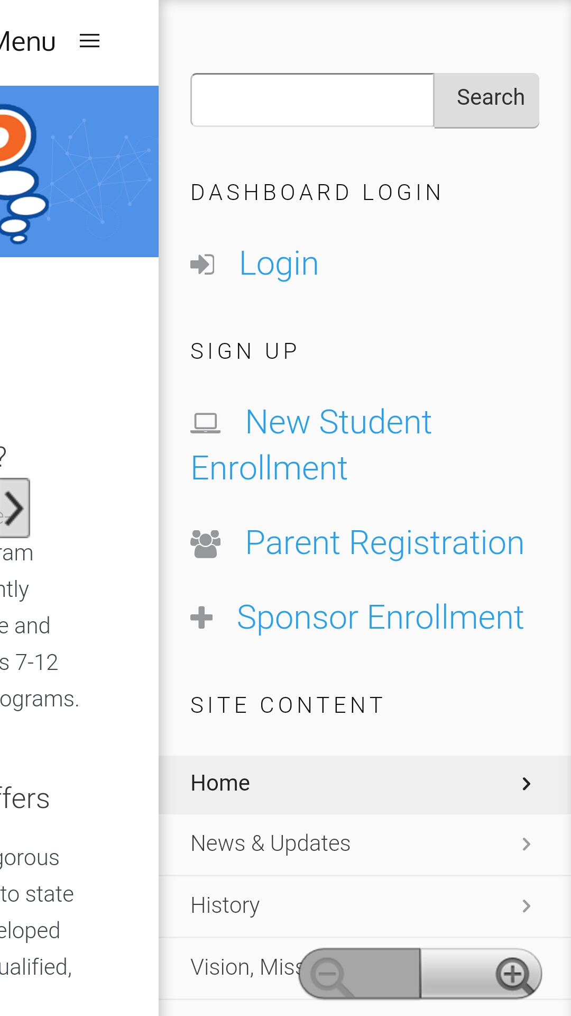Toggle the hamburger Menu icon
The height and width of the screenshot is (1016, 571).
89,41
